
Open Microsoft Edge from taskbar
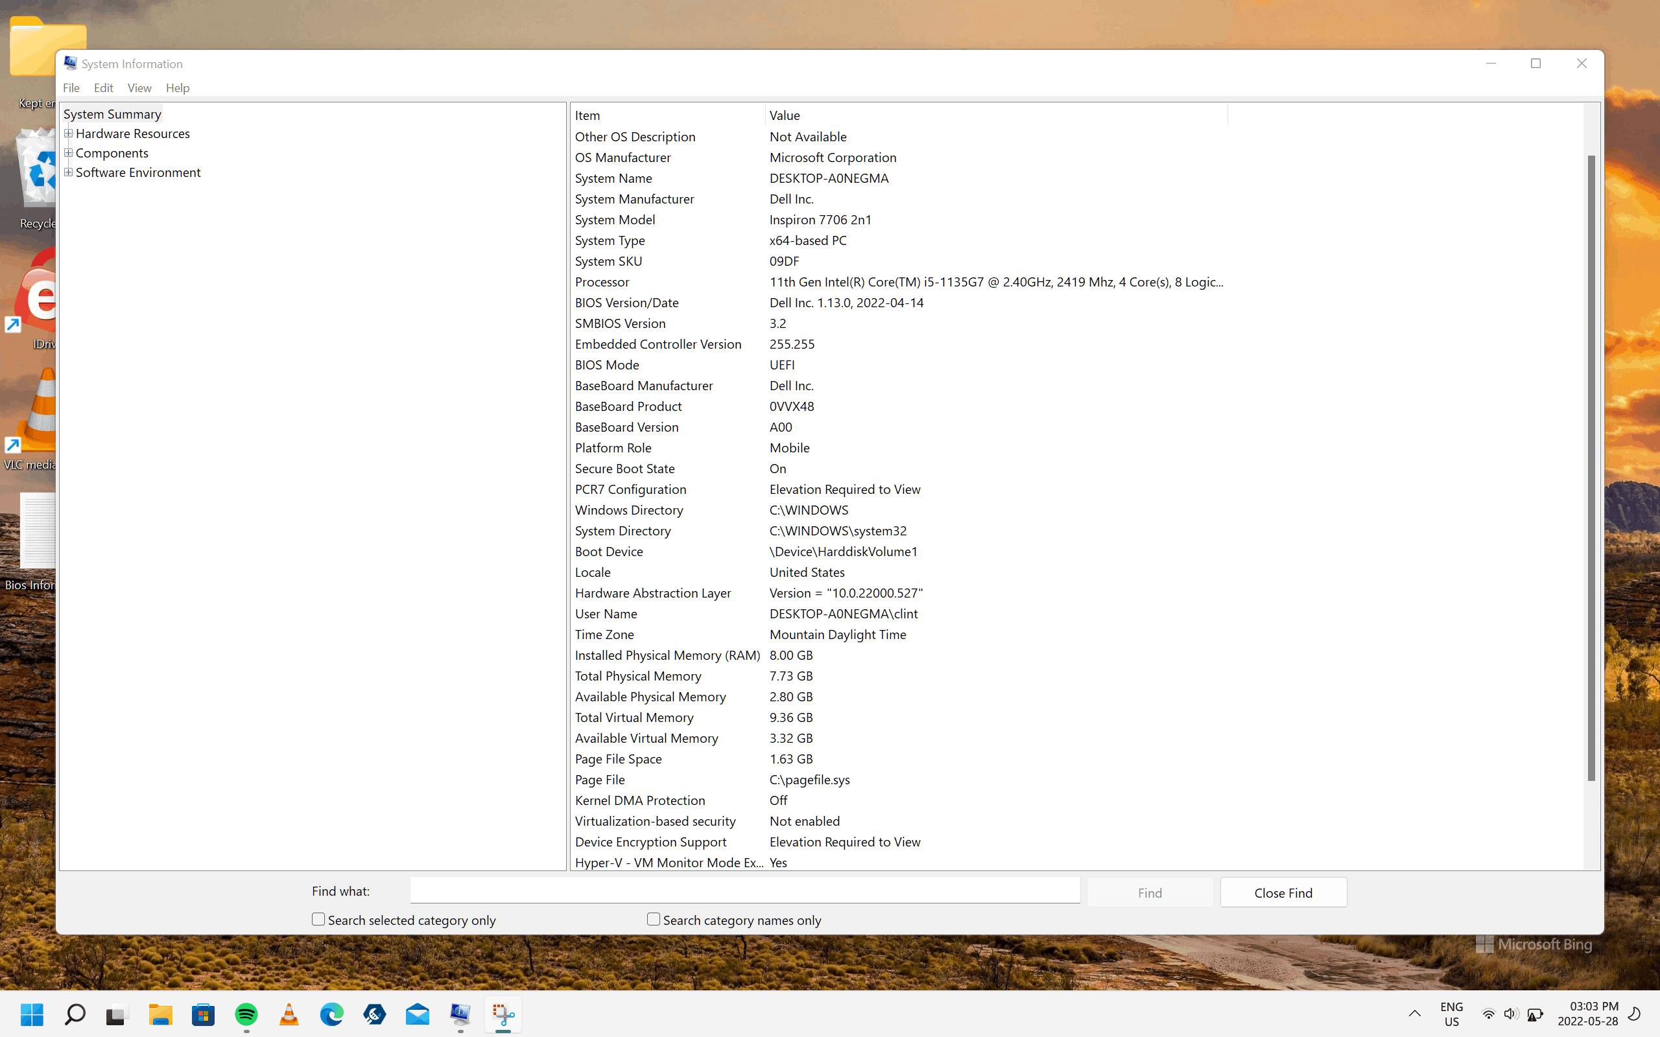tap(332, 1014)
